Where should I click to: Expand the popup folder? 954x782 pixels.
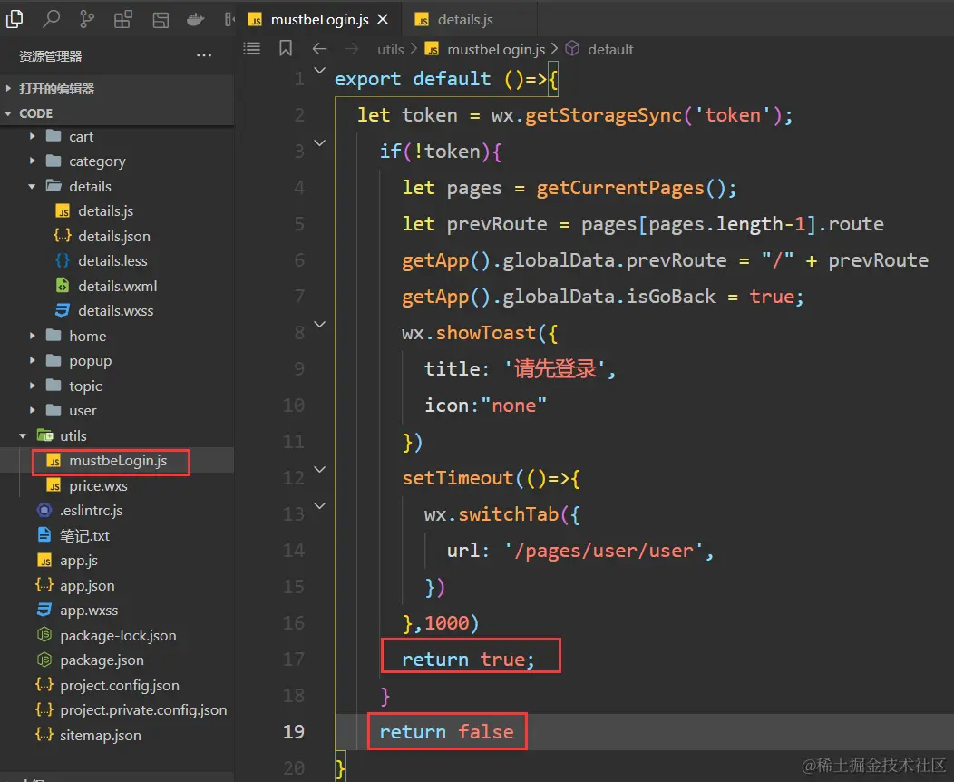[x=117, y=361]
